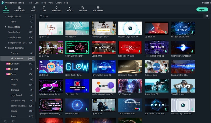Download the Up Beat 05 template
This screenshot has height=123, width=211.
click(87, 32)
